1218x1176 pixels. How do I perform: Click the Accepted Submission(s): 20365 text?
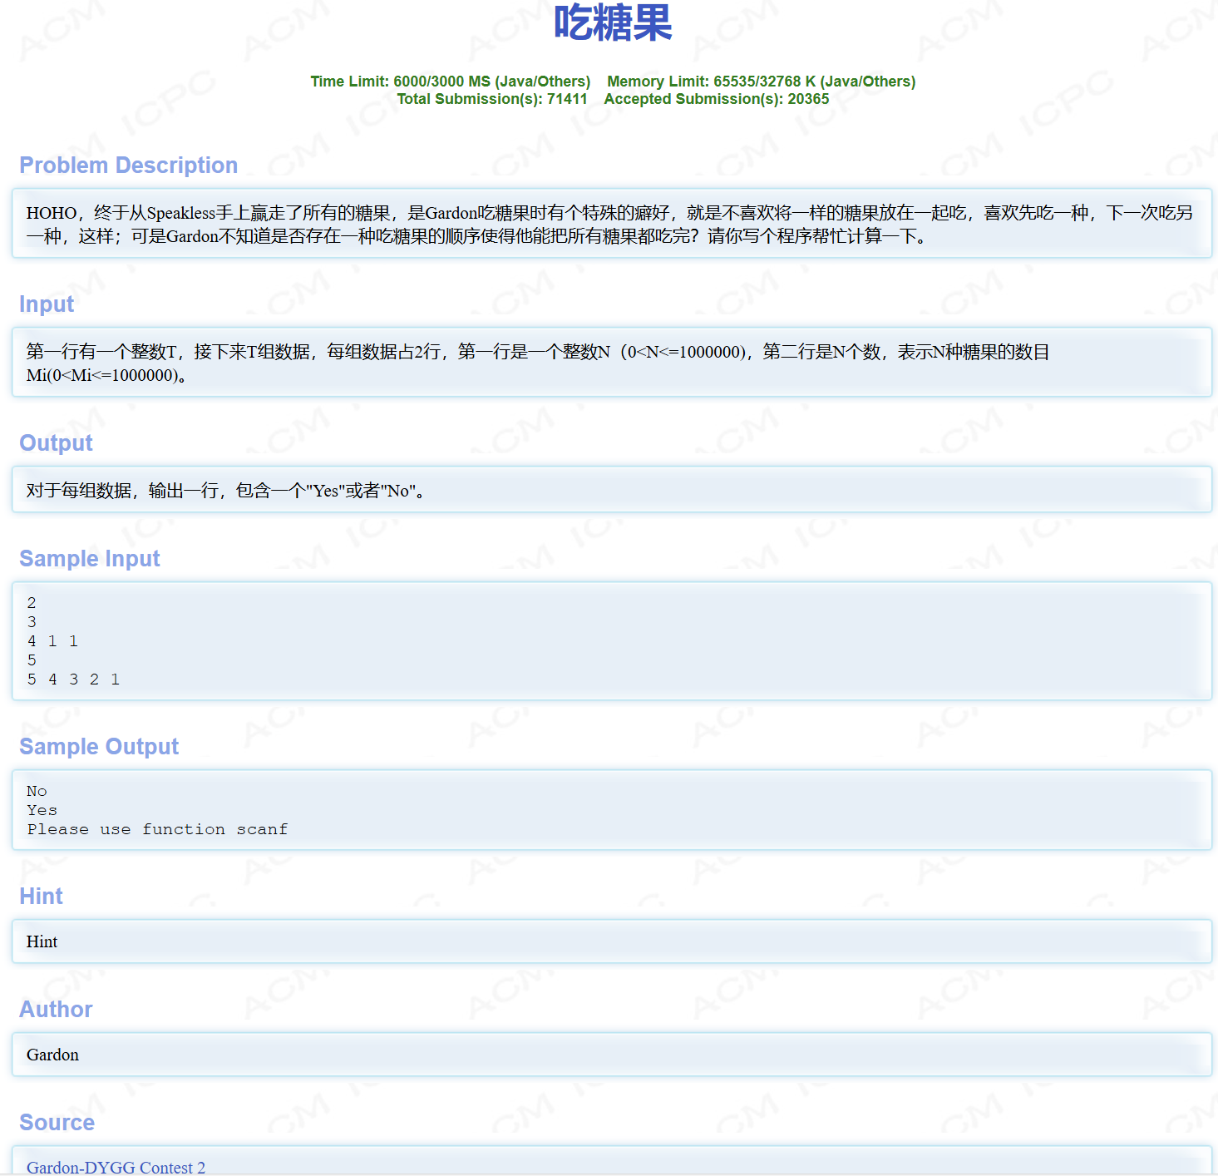717,99
